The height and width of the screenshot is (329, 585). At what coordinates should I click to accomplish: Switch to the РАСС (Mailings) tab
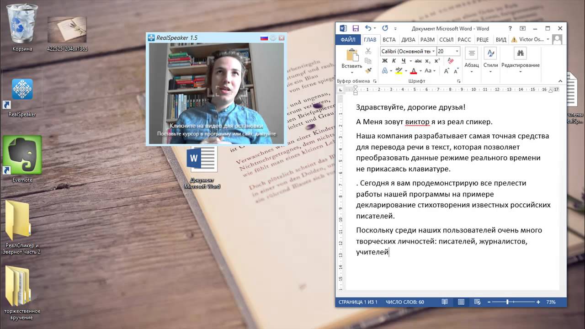464,40
